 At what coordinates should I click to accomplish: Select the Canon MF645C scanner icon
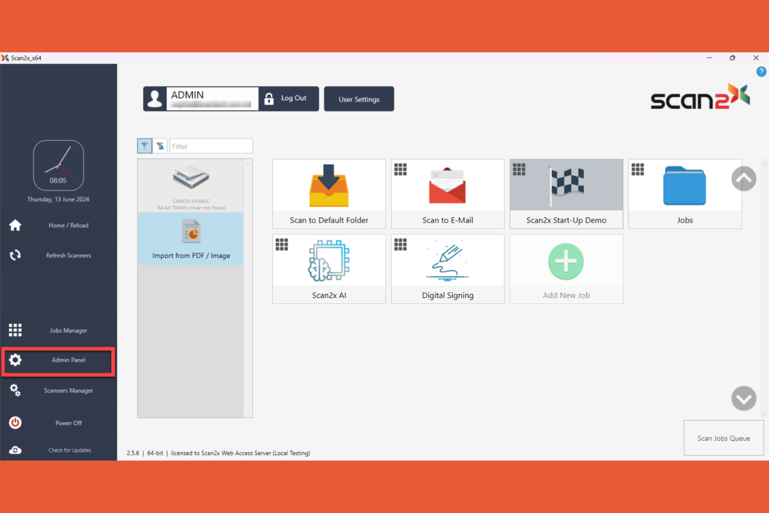click(191, 178)
